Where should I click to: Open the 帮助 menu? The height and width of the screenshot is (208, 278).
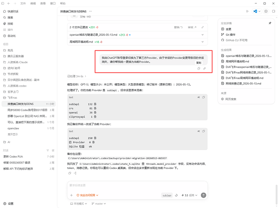pos(63,3)
